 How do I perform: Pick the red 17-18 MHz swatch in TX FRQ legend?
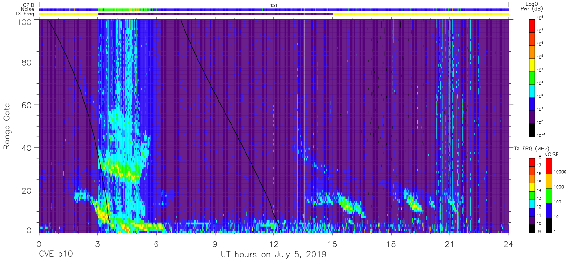[x=532, y=162]
